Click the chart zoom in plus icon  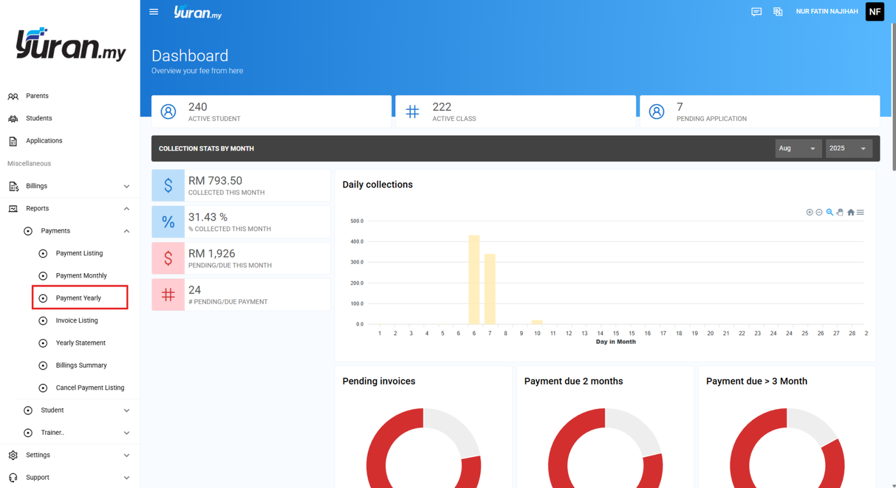(x=810, y=212)
